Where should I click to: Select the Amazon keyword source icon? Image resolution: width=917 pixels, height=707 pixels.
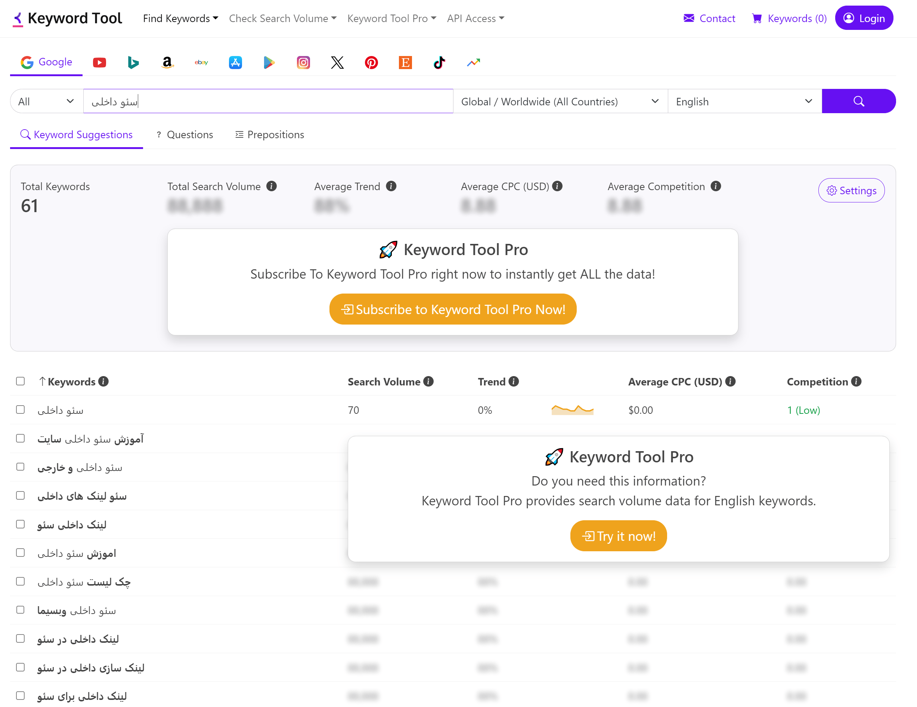click(x=167, y=62)
